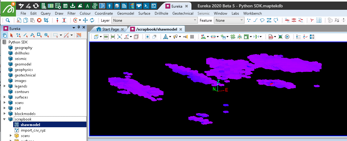Select the point selection tool with dots
Image resolution: width=347 pixels, height=141 pixels.
pyautogui.click(x=19, y=35)
